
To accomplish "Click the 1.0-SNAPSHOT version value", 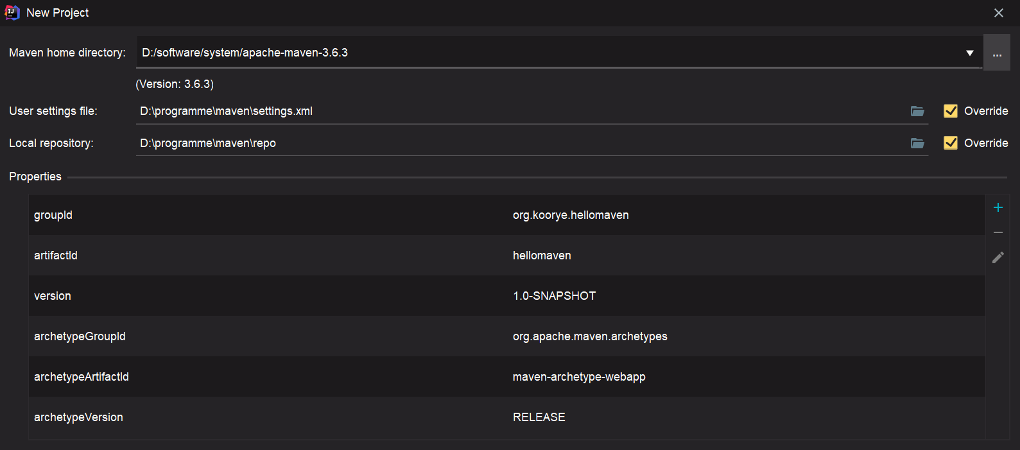I will click(555, 296).
